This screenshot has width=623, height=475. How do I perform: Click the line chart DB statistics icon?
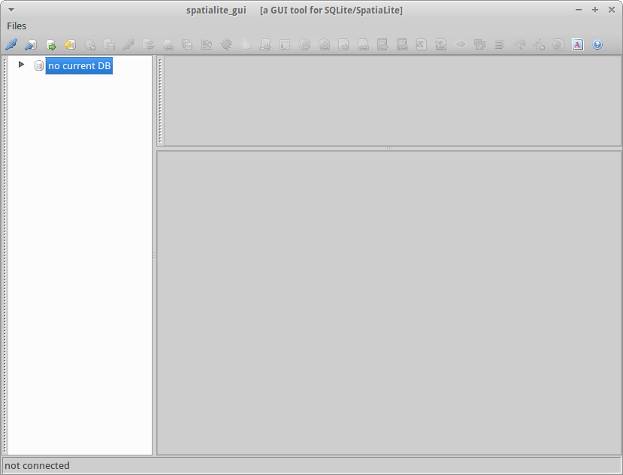click(x=207, y=44)
